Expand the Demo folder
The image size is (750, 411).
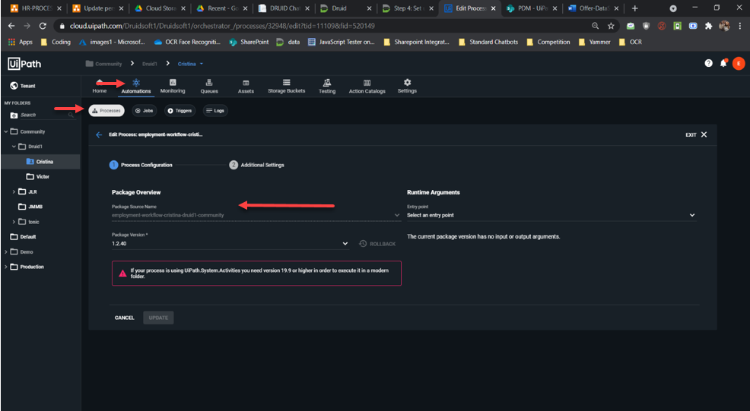(6, 252)
